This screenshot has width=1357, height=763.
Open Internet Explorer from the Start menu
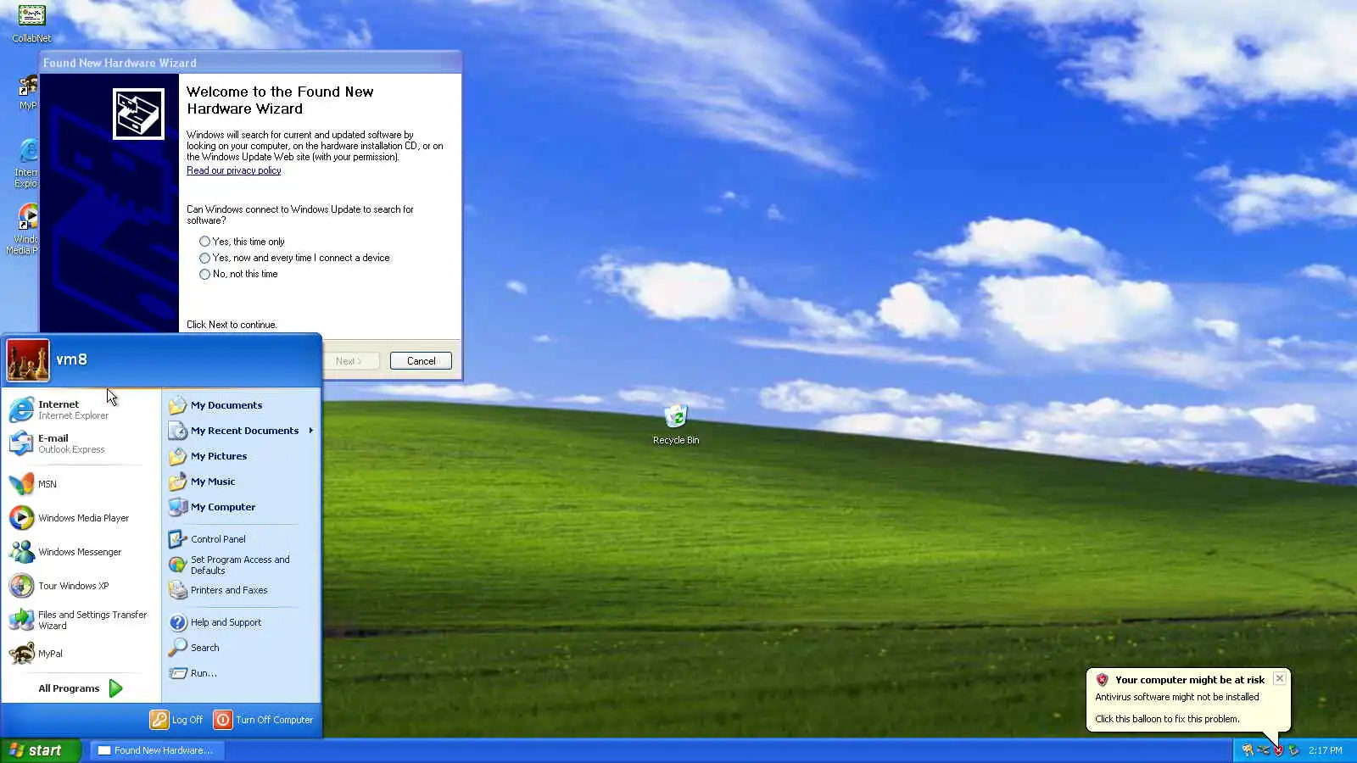[81, 409]
